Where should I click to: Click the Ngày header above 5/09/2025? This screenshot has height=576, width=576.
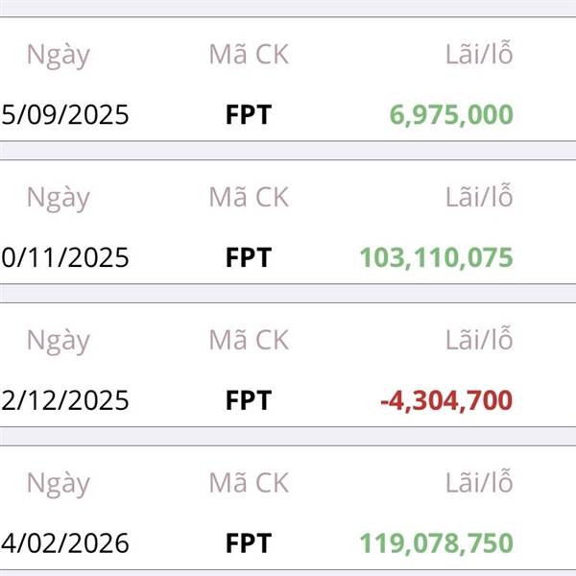point(58,55)
